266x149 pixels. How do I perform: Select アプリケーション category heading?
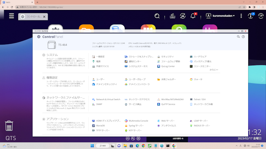[x=57, y=119]
